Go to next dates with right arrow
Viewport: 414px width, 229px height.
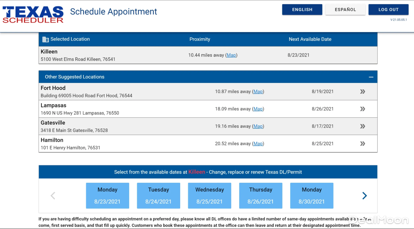(x=365, y=196)
